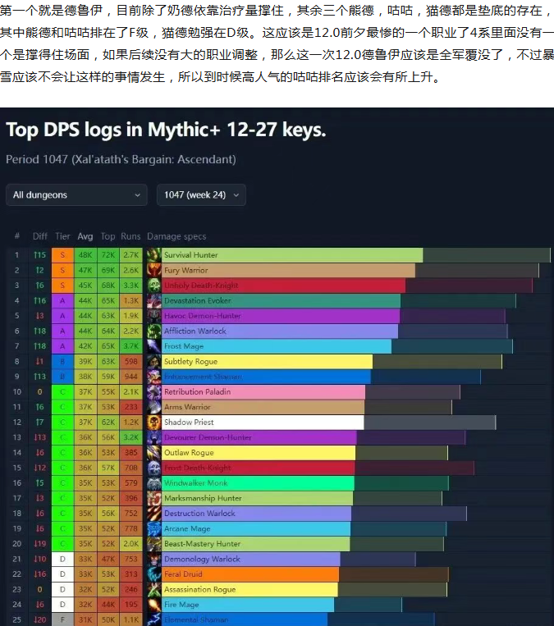Open the All dungeons dropdown
554x626 pixels.
(x=76, y=195)
